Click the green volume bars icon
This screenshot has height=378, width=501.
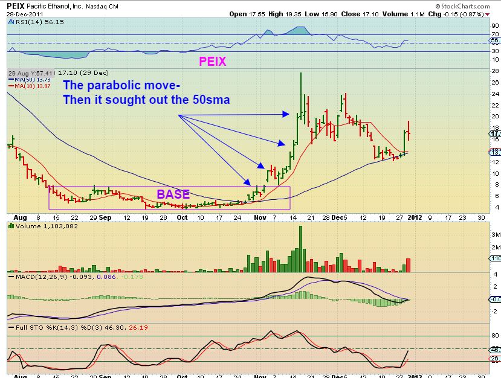point(11,226)
